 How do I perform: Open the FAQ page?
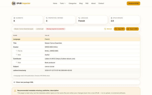87,3
